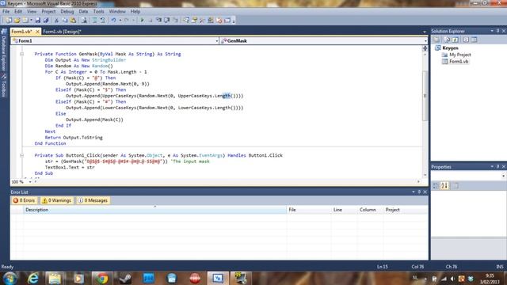Collapse the Button1_Click sub outline
The width and height of the screenshot is (507, 285).
[22, 155]
